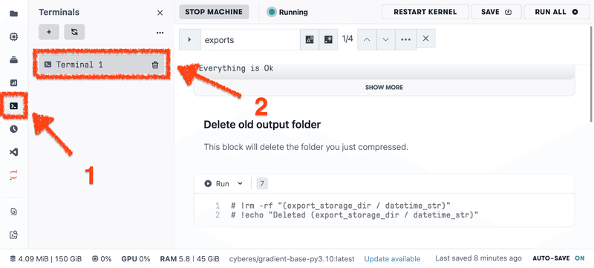
Task: Open the datasets storage icon in sidebar
Action: [x=14, y=60]
